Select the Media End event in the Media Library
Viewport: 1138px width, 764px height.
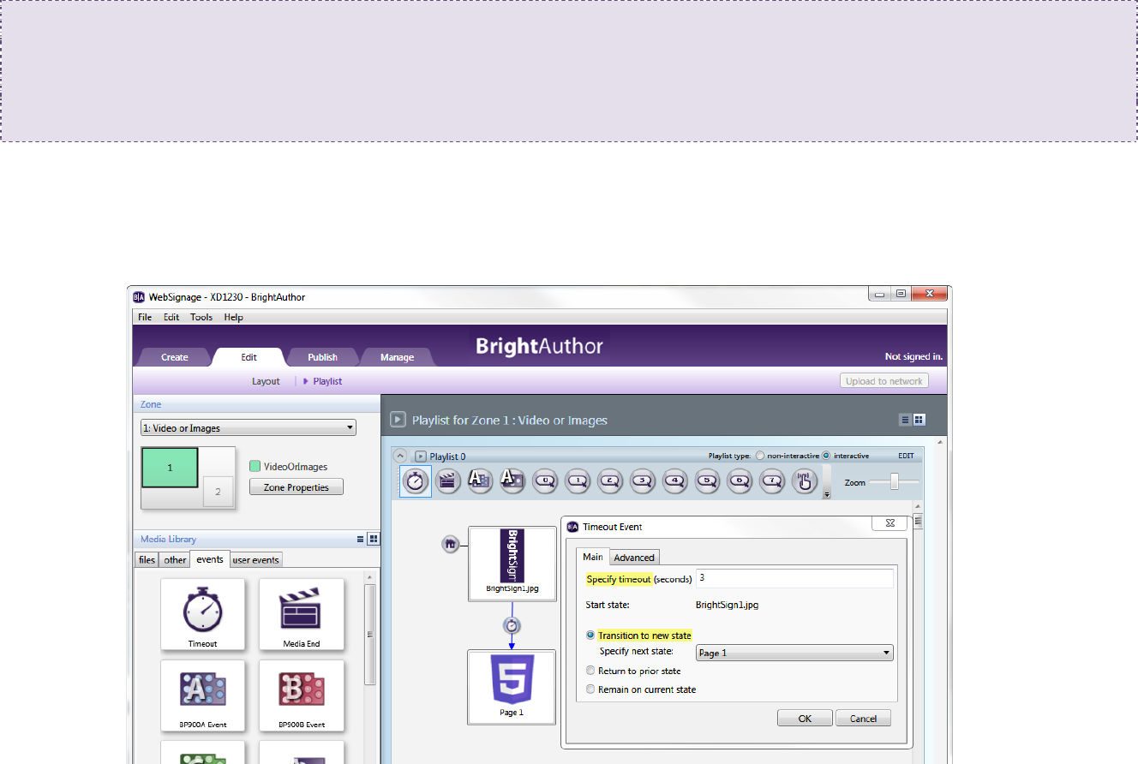point(302,615)
